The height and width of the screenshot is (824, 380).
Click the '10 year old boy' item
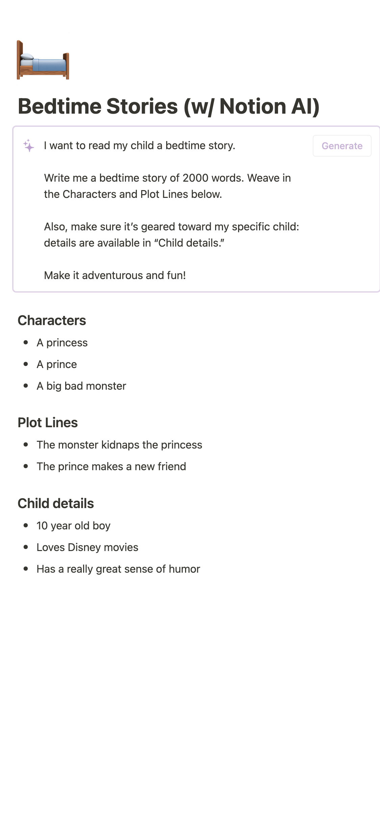(73, 526)
